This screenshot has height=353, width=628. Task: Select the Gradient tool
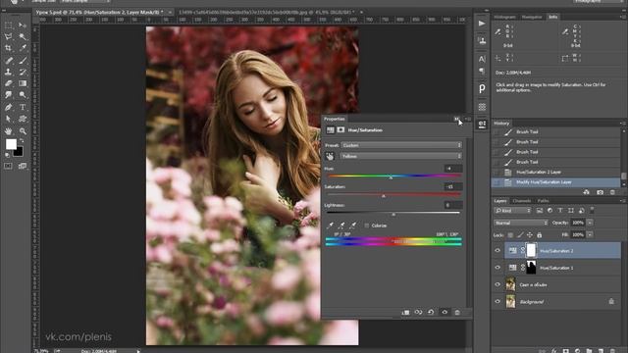coord(23,83)
